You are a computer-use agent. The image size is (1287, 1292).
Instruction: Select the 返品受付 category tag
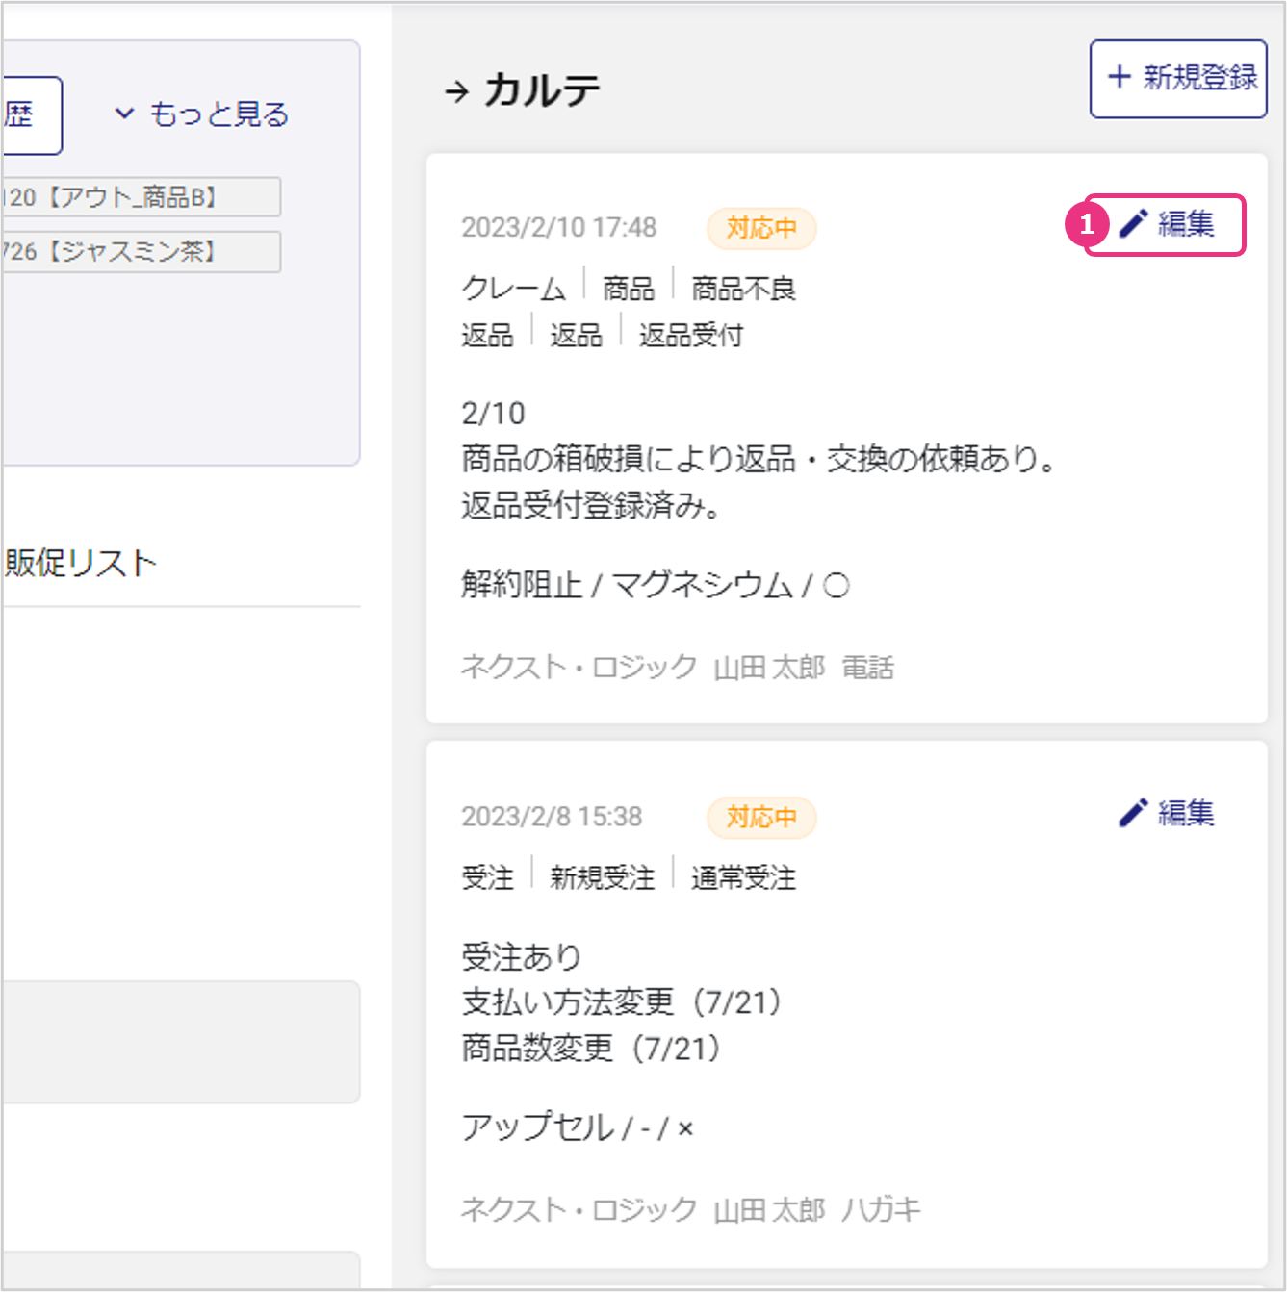tap(690, 336)
